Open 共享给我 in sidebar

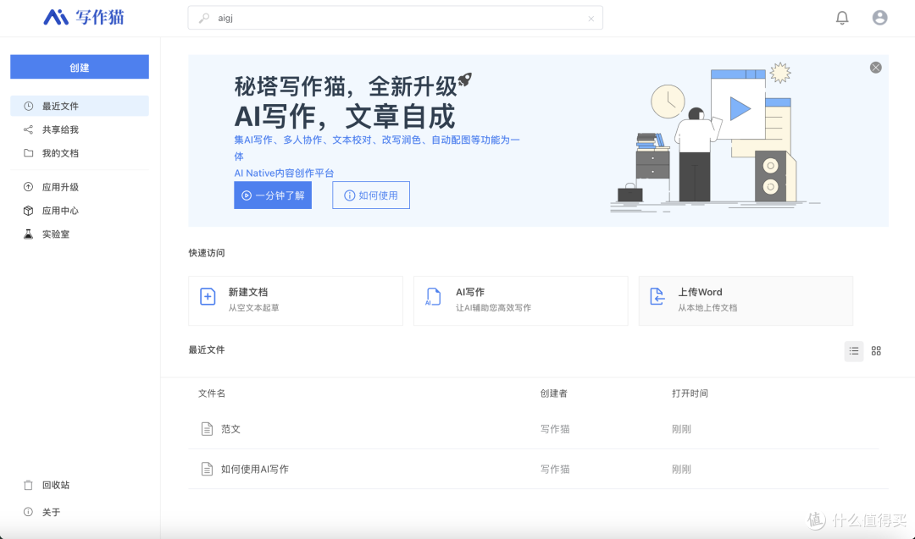(x=80, y=129)
